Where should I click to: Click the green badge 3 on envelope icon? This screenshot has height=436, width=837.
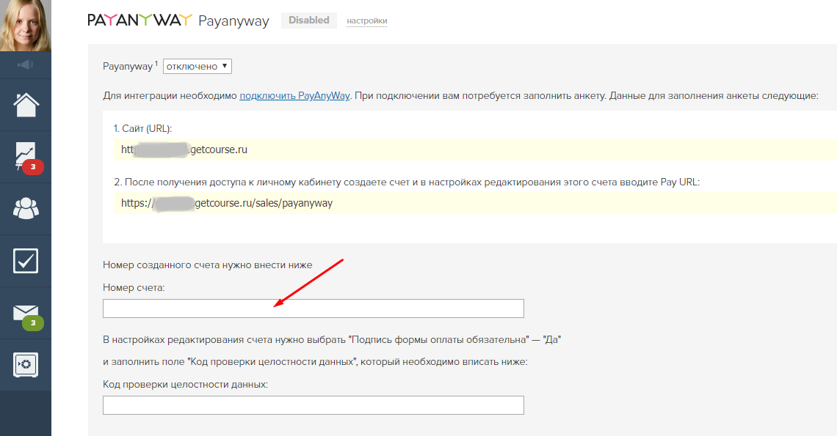pyautogui.click(x=33, y=323)
